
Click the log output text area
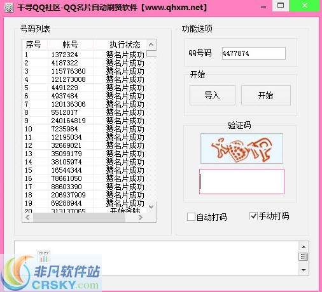click(x=157, y=258)
